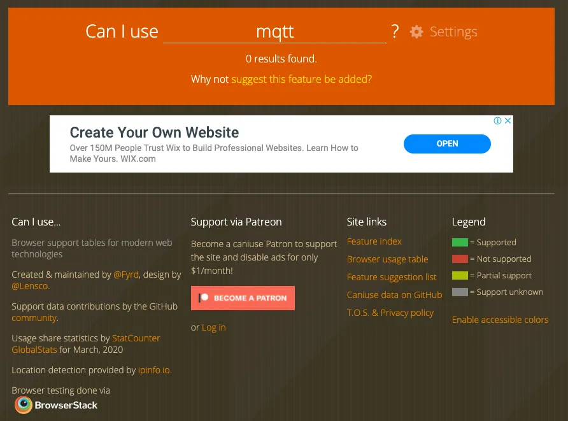The image size is (568, 421).
Task: Open T.O.S. & Privacy policy
Action: [x=390, y=313]
